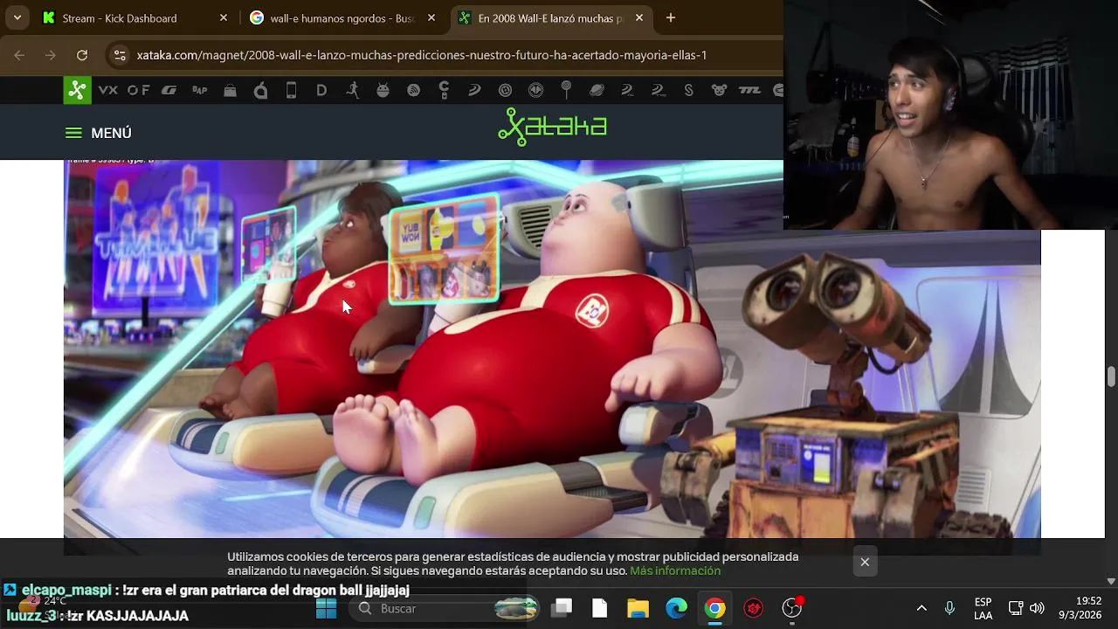Click the xataka.com URL address bar

422,55
